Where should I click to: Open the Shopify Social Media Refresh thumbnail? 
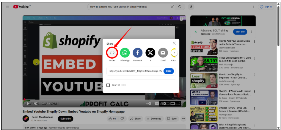(204, 47)
